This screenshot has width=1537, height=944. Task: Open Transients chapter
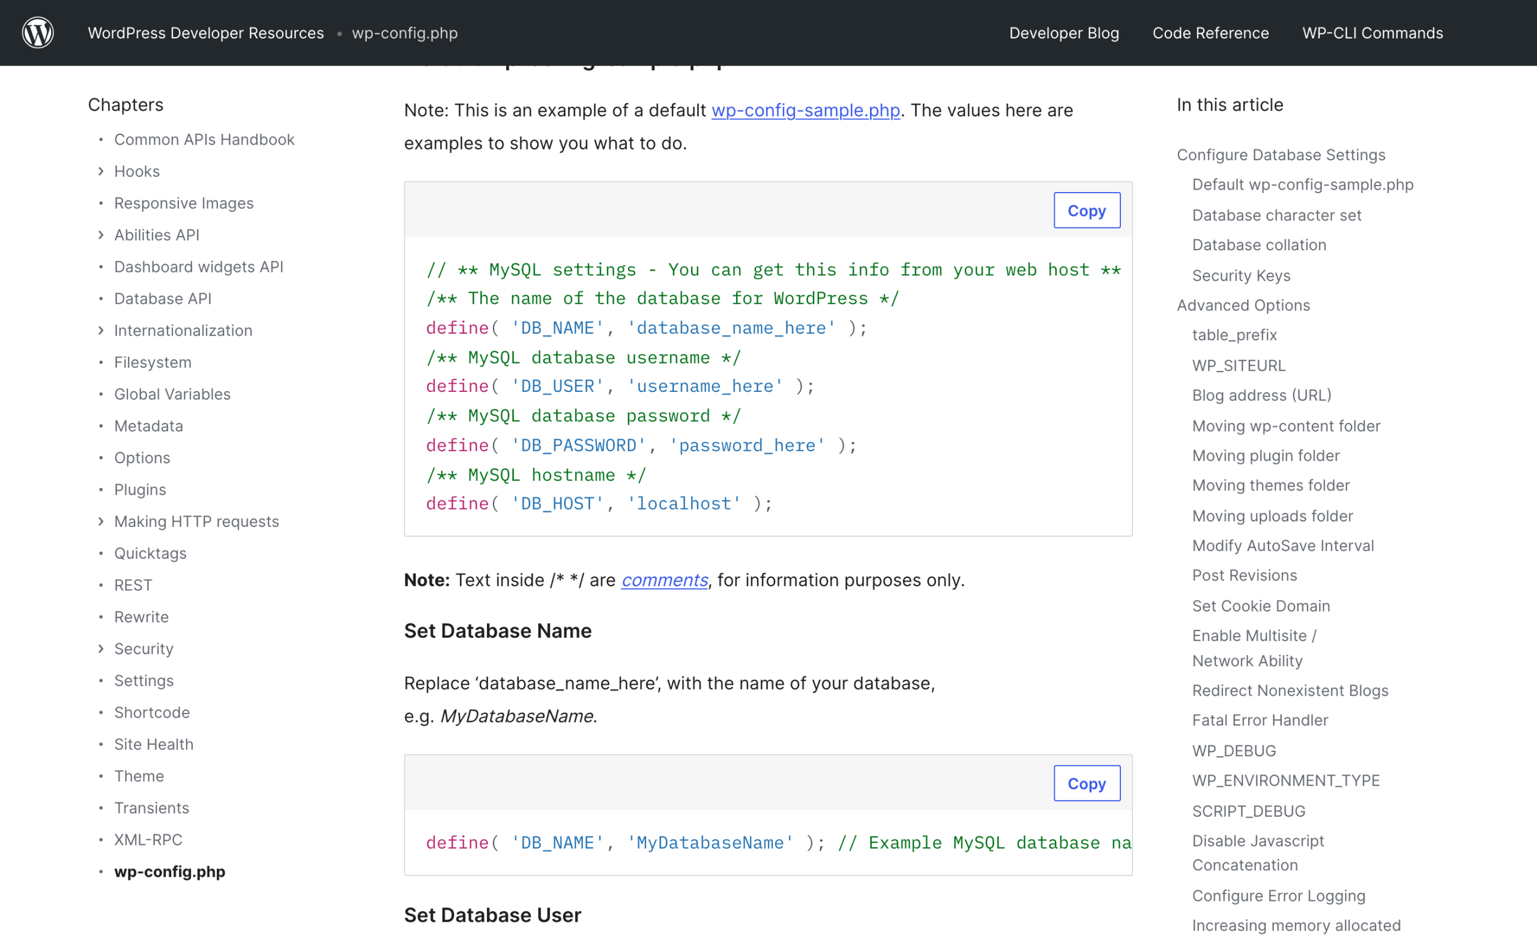pyautogui.click(x=151, y=808)
